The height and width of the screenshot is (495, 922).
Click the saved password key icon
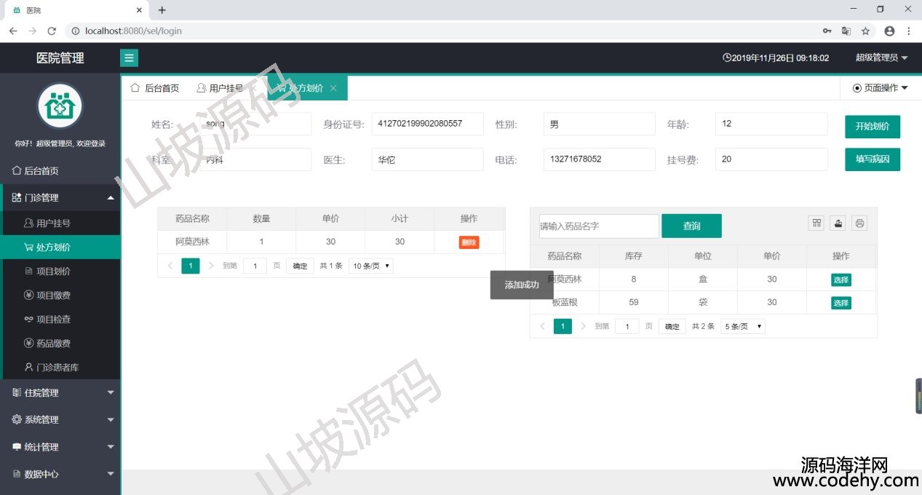pos(827,31)
